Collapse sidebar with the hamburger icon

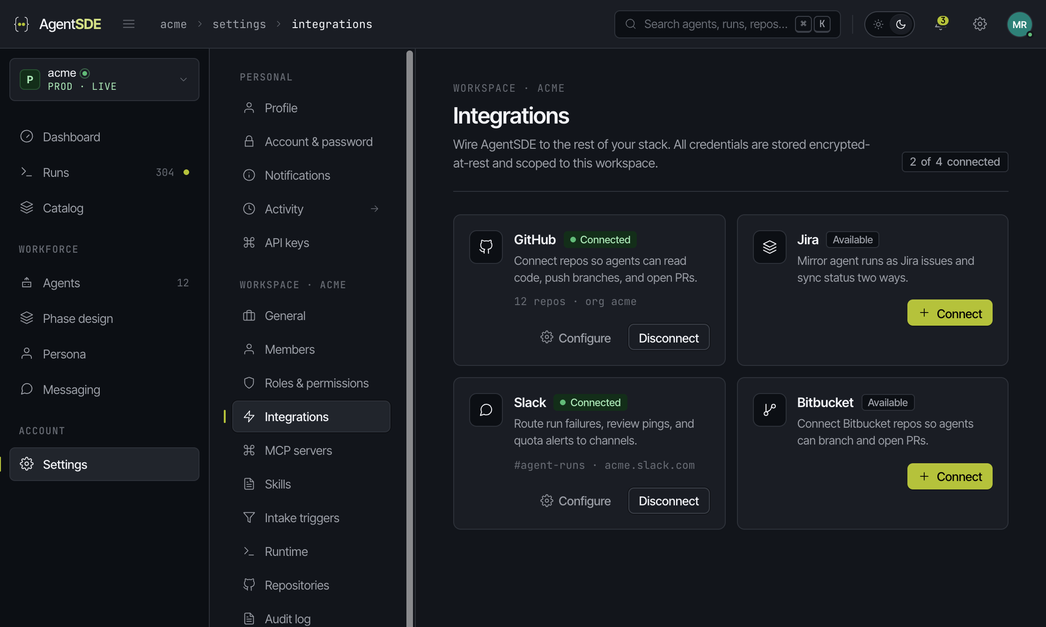click(x=129, y=24)
